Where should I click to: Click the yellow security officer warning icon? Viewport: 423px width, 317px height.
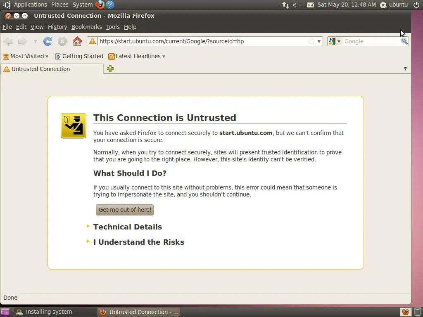pos(74,125)
